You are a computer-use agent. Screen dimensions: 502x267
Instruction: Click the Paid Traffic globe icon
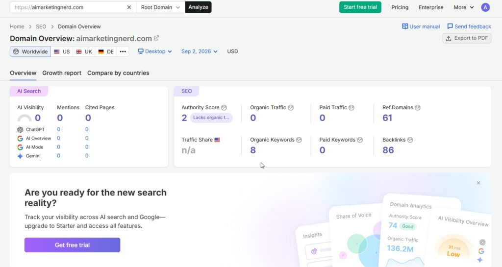(351, 108)
